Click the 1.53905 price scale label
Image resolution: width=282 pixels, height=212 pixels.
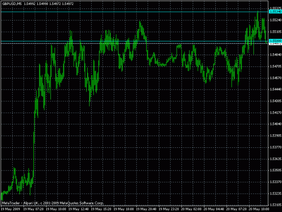pyautogui.click(x=276, y=136)
